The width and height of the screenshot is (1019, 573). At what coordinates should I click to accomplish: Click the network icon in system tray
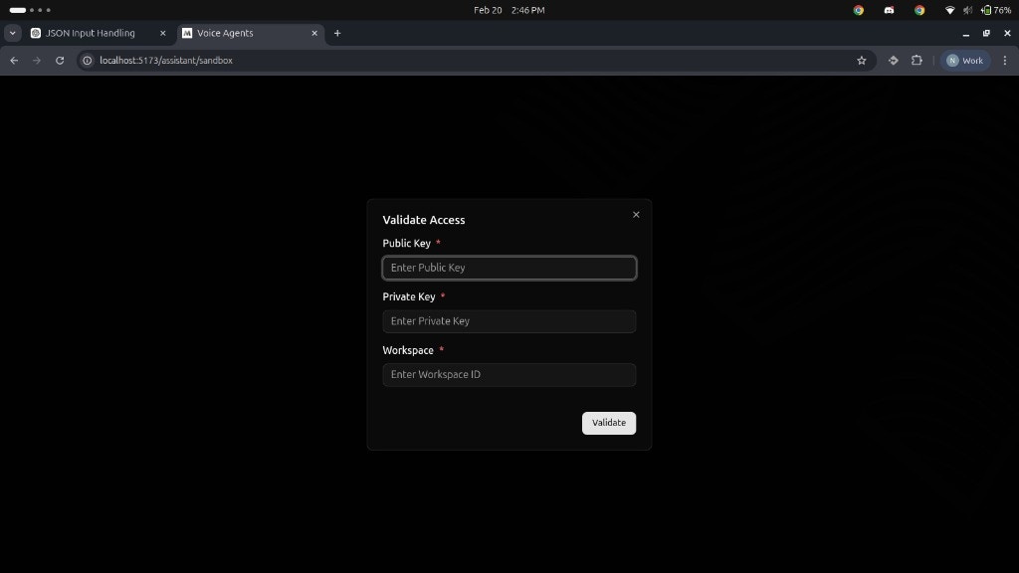click(x=948, y=10)
